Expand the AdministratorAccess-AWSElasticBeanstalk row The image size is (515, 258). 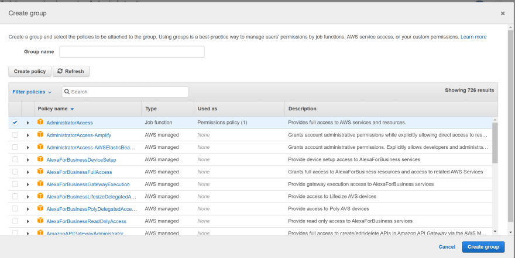coord(28,148)
